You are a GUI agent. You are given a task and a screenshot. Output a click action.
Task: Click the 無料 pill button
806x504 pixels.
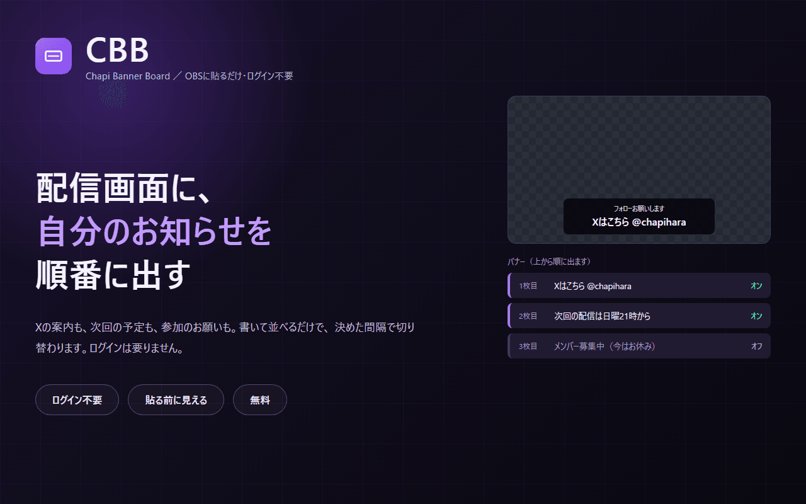(260, 400)
